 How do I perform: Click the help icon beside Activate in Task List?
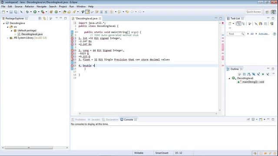click(274, 34)
